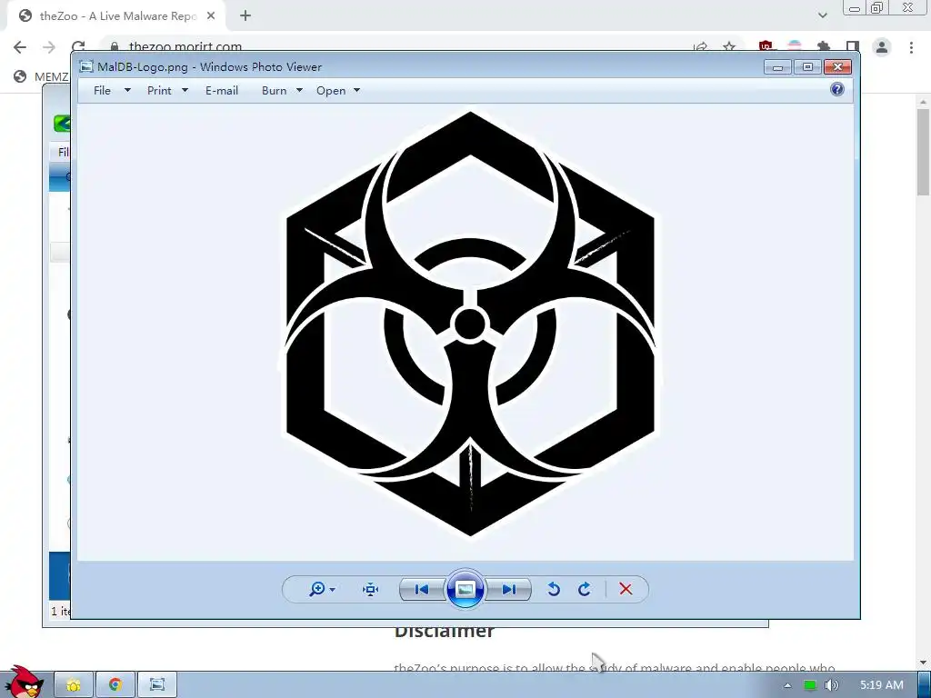This screenshot has width=931, height=698.
Task: Show hidden tray icons arrow
Action: [x=787, y=685]
